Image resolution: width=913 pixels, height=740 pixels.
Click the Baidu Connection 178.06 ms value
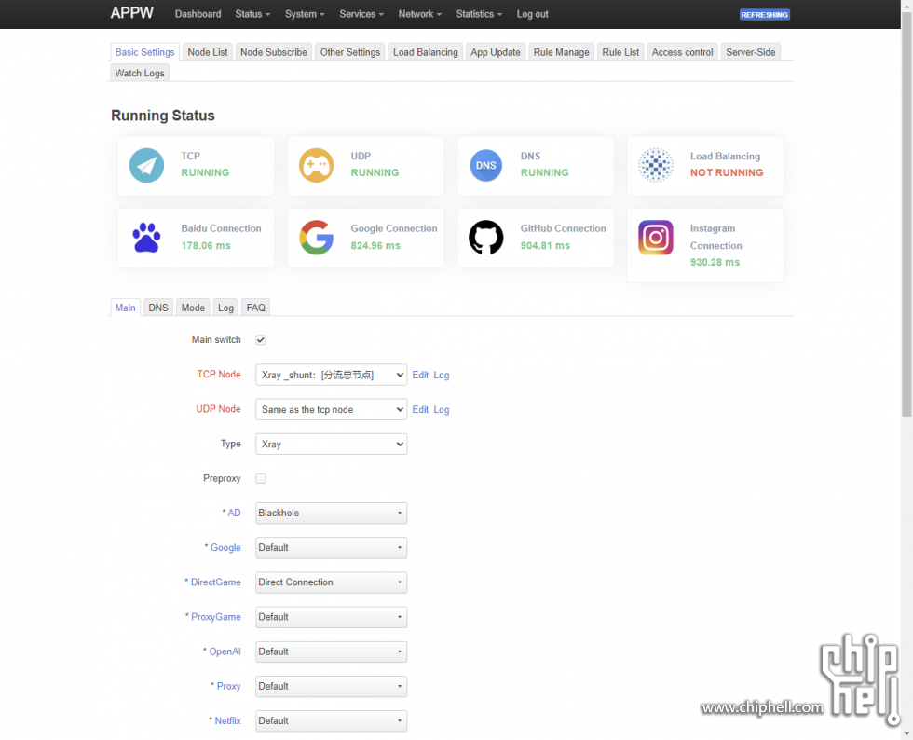coord(206,246)
